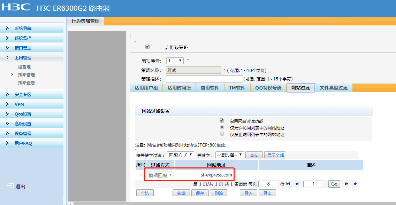Open 策略管理 submenu item
The image size is (396, 205).
point(26,74)
